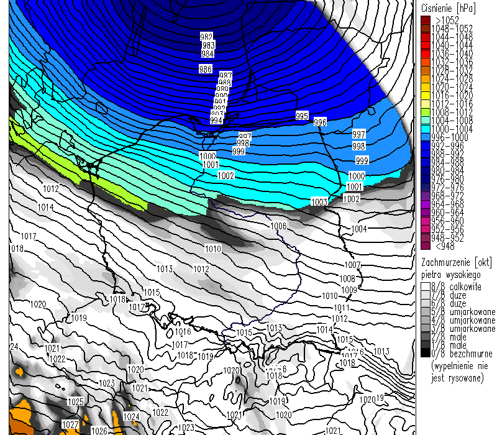497x435 pixels.
Task: Click the 1009 isobar label
Action: pos(349,290)
